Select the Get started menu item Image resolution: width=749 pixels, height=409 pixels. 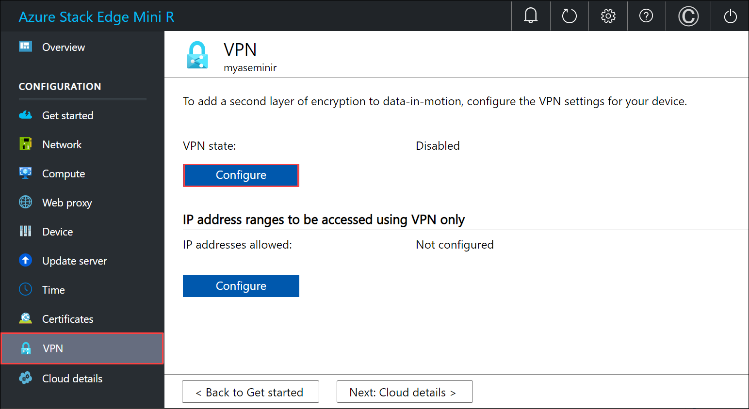tap(67, 115)
